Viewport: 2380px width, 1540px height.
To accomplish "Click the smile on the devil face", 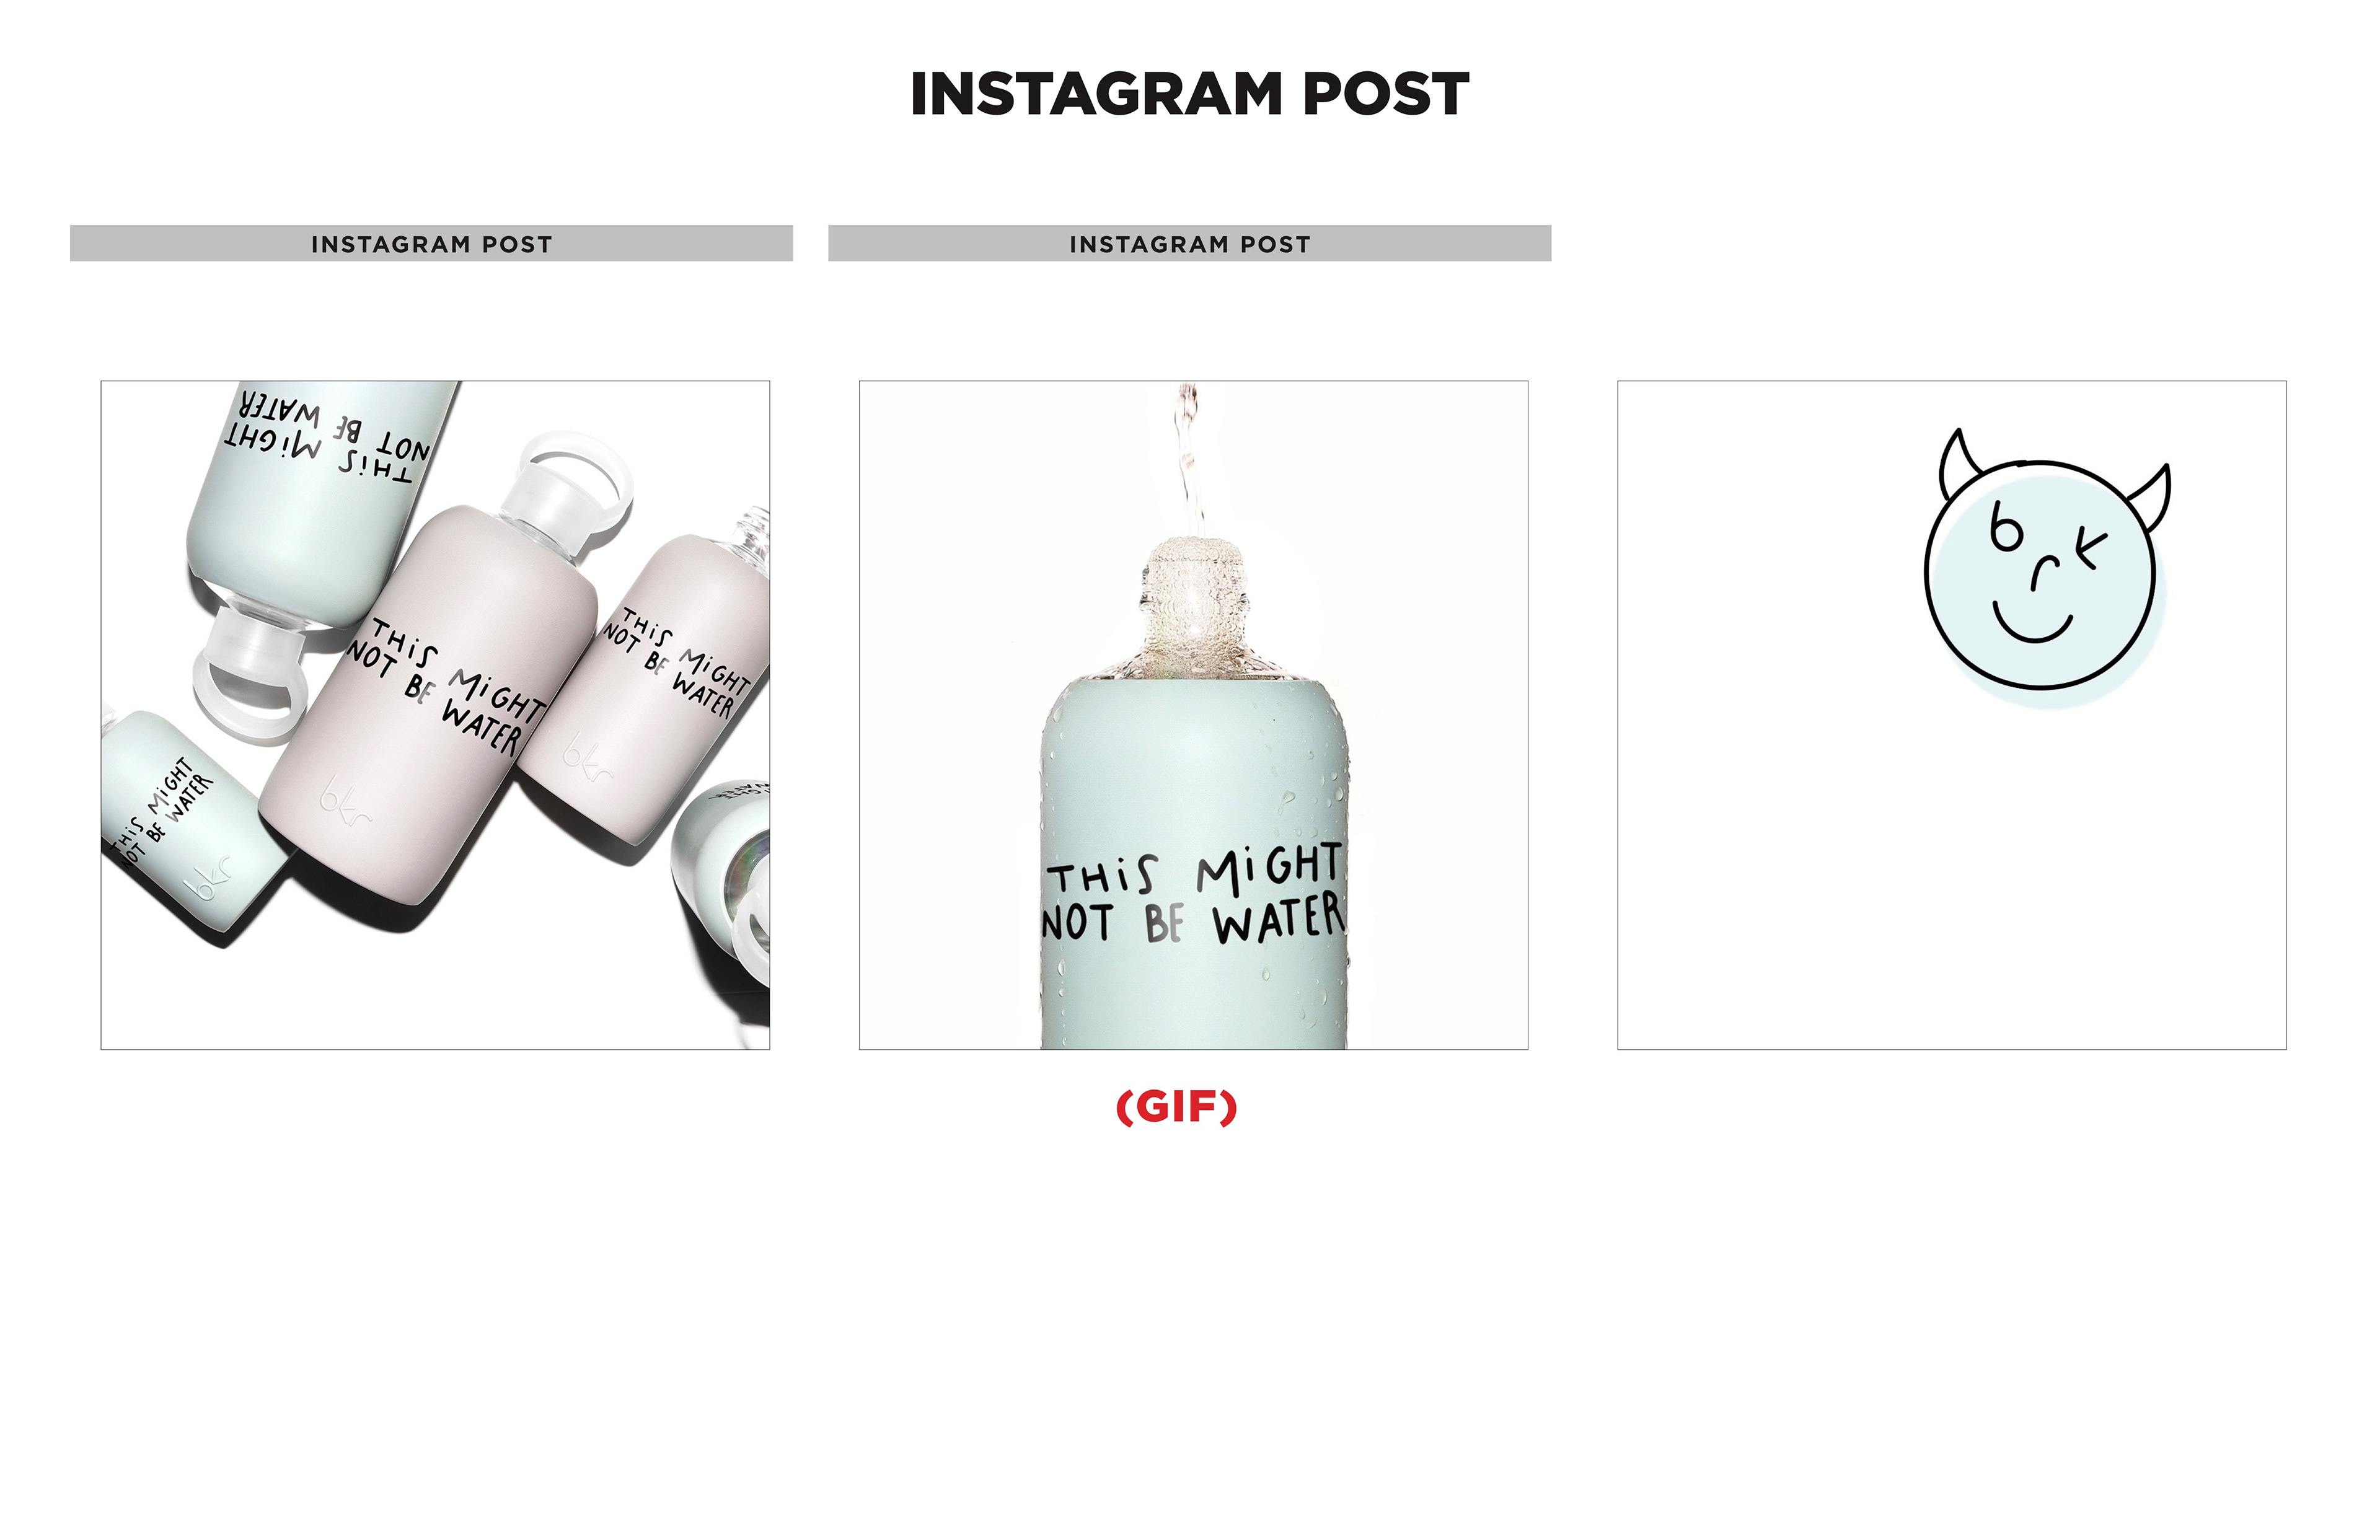I will (2032, 624).
